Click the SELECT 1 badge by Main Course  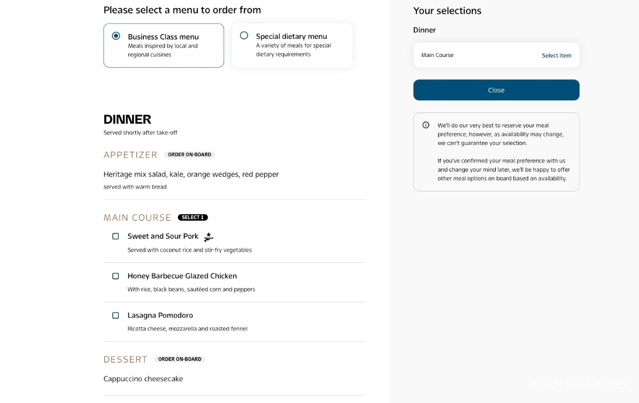click(x=193, y=217)
